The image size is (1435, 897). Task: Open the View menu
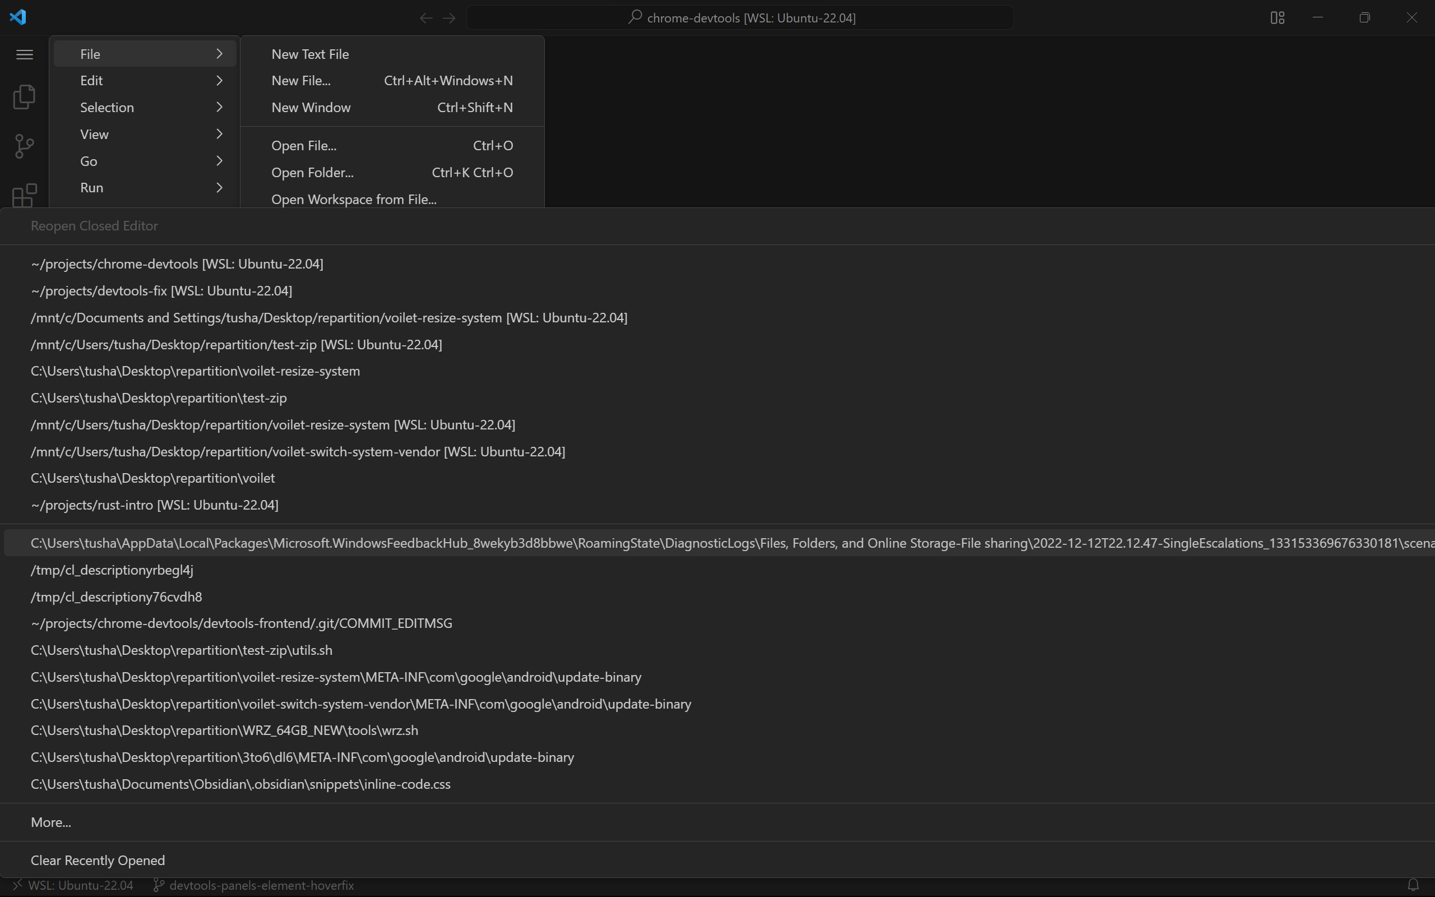point(145,134)
